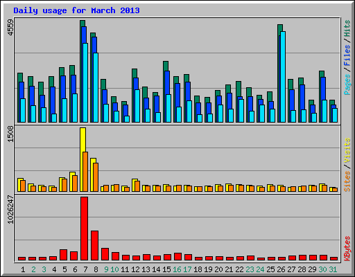Click the 'Pages / Files / Hits' legend
Image resolution: width=355 pixels, height=277 pixels.
(x=347, y=57)
